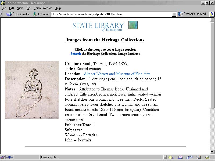Close the Netscape window
Image resolution: width=215 pixels, height=161 pixels.
pos(212,3)
